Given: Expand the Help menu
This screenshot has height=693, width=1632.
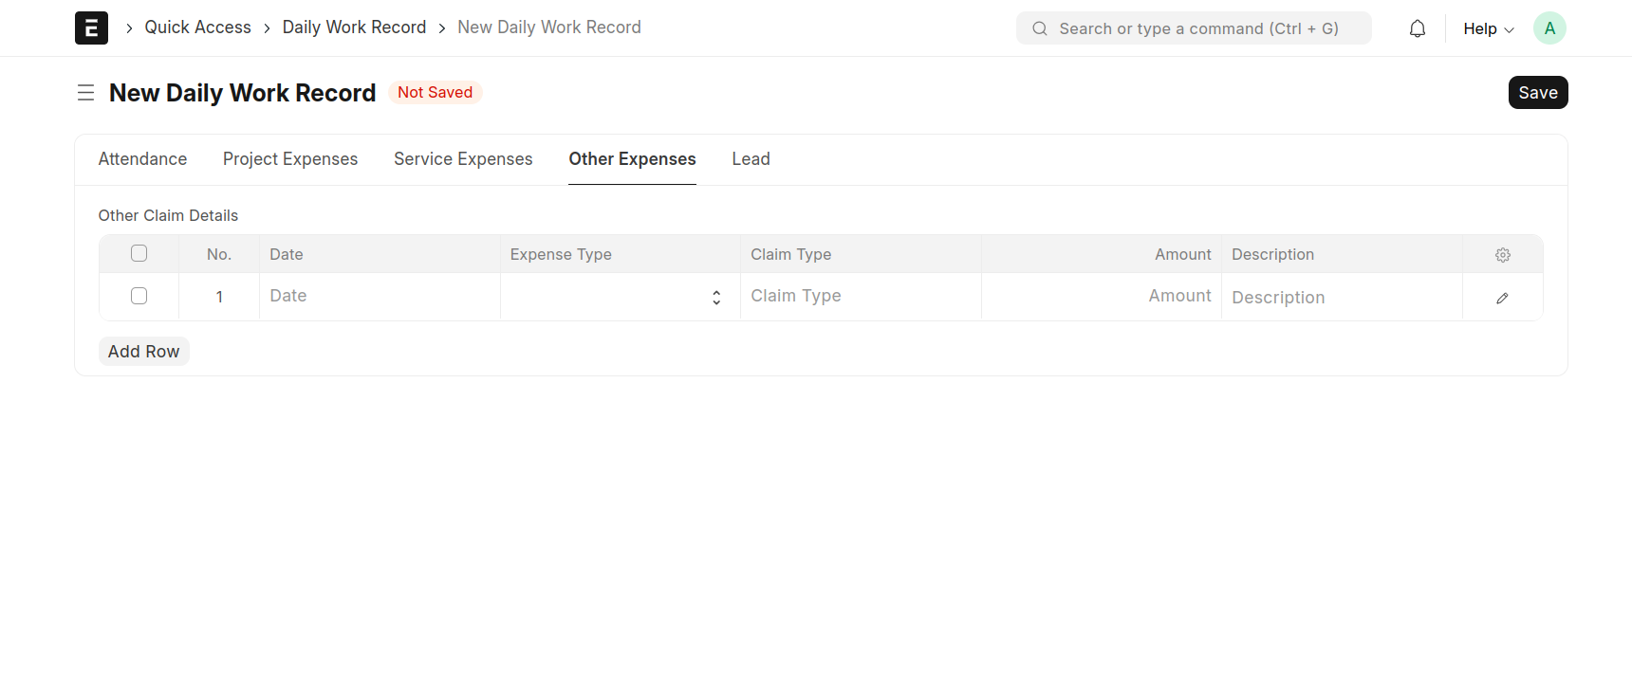Looking at the screenshot, I should coord(1487,28).
